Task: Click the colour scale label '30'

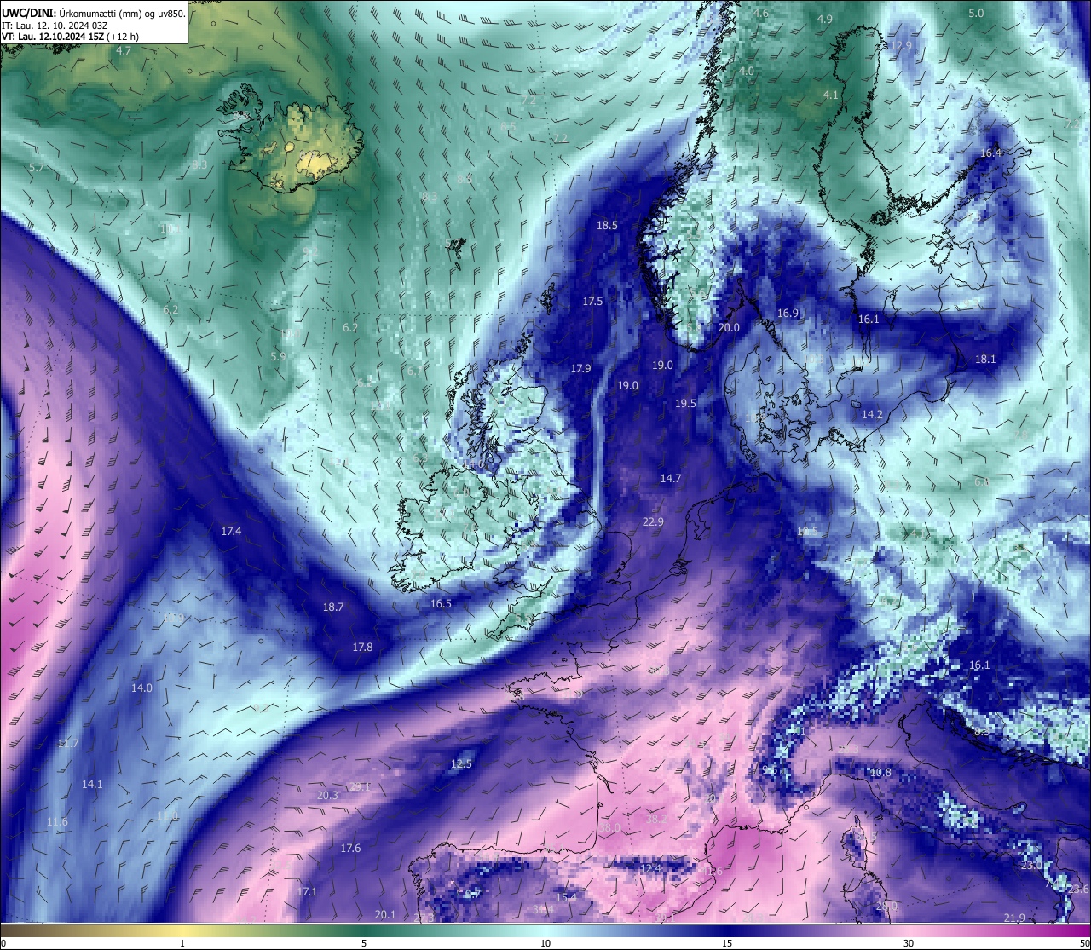Action: point(909,943)
